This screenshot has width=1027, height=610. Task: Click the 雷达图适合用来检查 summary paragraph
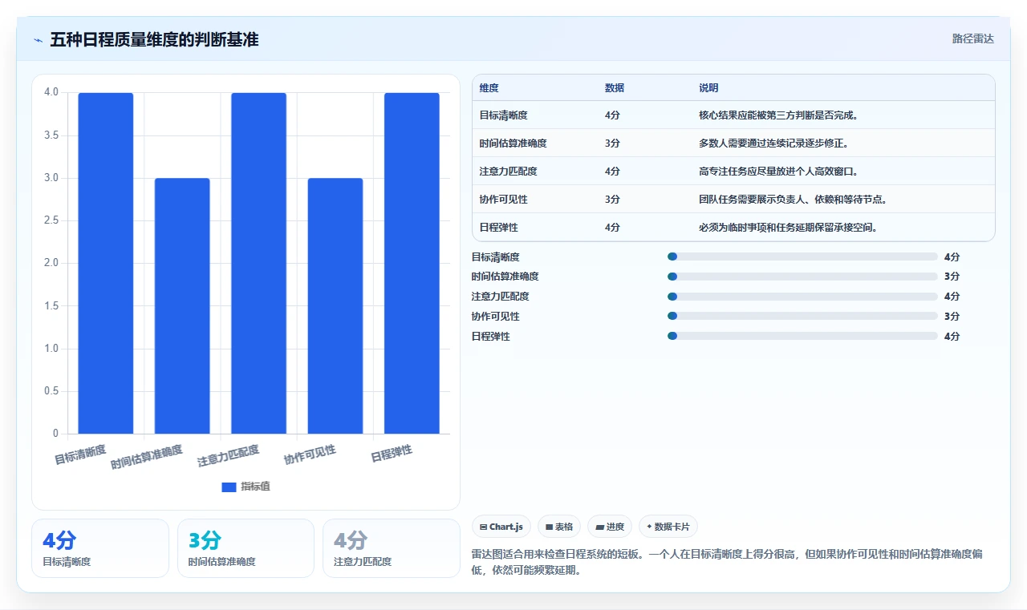pyautogui.click(x=729, y=562)
